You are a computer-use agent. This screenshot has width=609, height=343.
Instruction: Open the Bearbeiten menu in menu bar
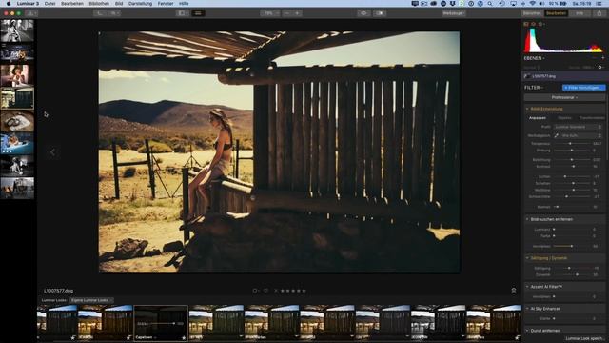72,4
